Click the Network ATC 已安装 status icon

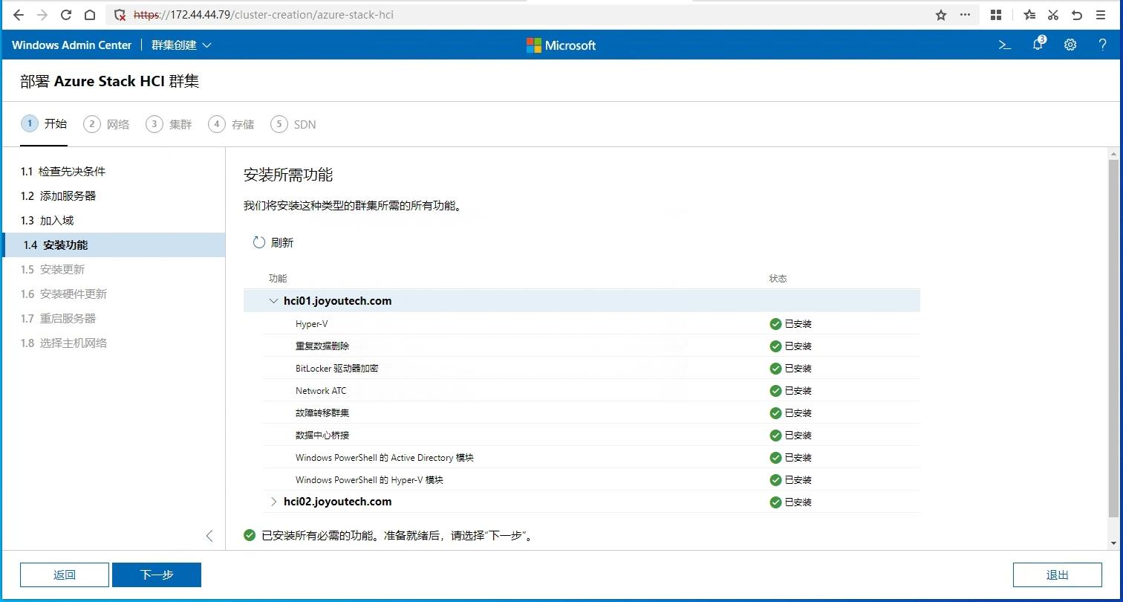(775, 391)
